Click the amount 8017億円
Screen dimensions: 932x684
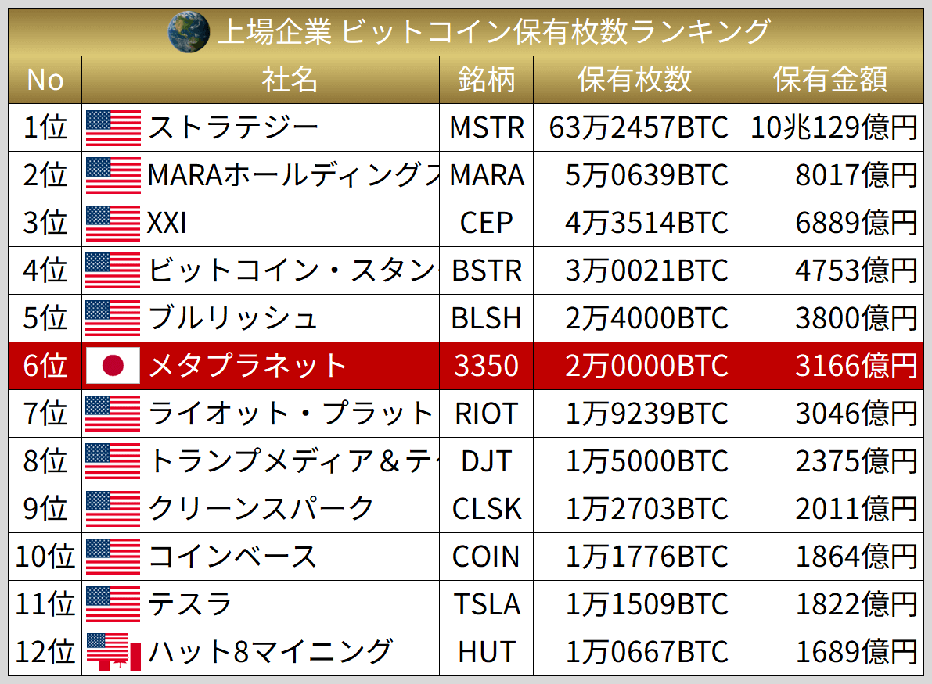point(857,175)
